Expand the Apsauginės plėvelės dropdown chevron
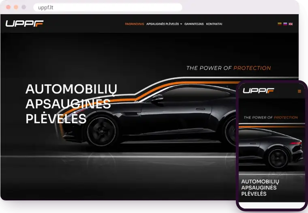 (x=181, y=24)
